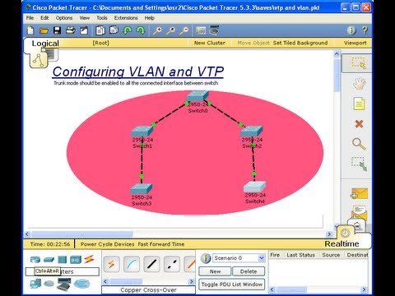Screen dimensions: 395x296
Task: Select the Switches device category icon
Action: click(x=49, y=259)
